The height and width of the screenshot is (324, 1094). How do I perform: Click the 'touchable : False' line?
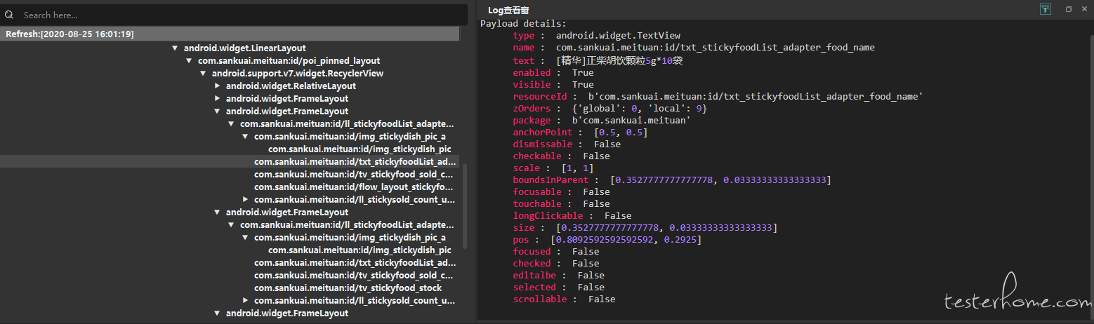point(562,204)
